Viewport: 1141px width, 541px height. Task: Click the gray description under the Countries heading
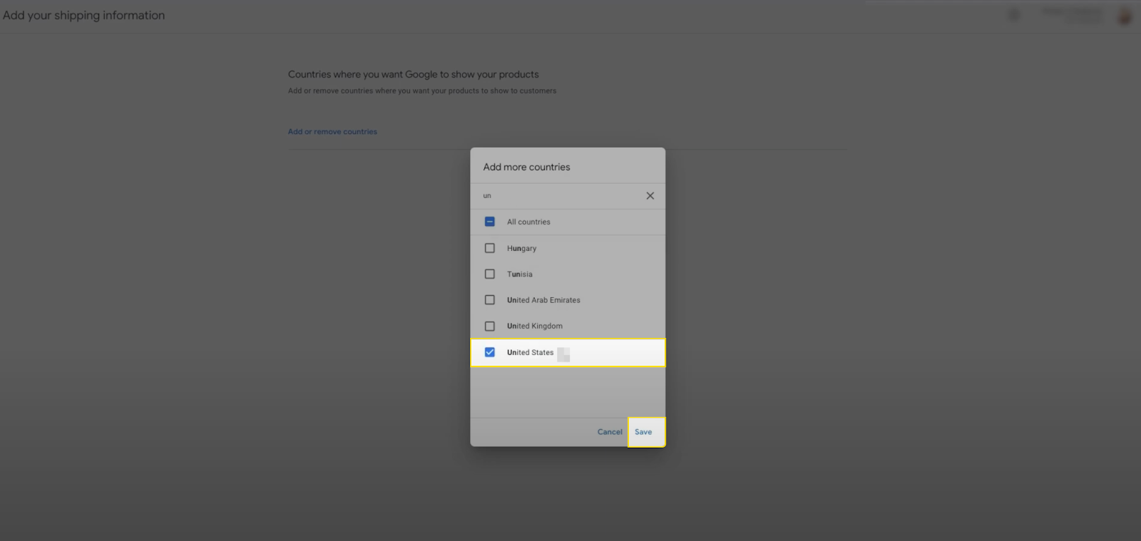[x=421, y=91]
